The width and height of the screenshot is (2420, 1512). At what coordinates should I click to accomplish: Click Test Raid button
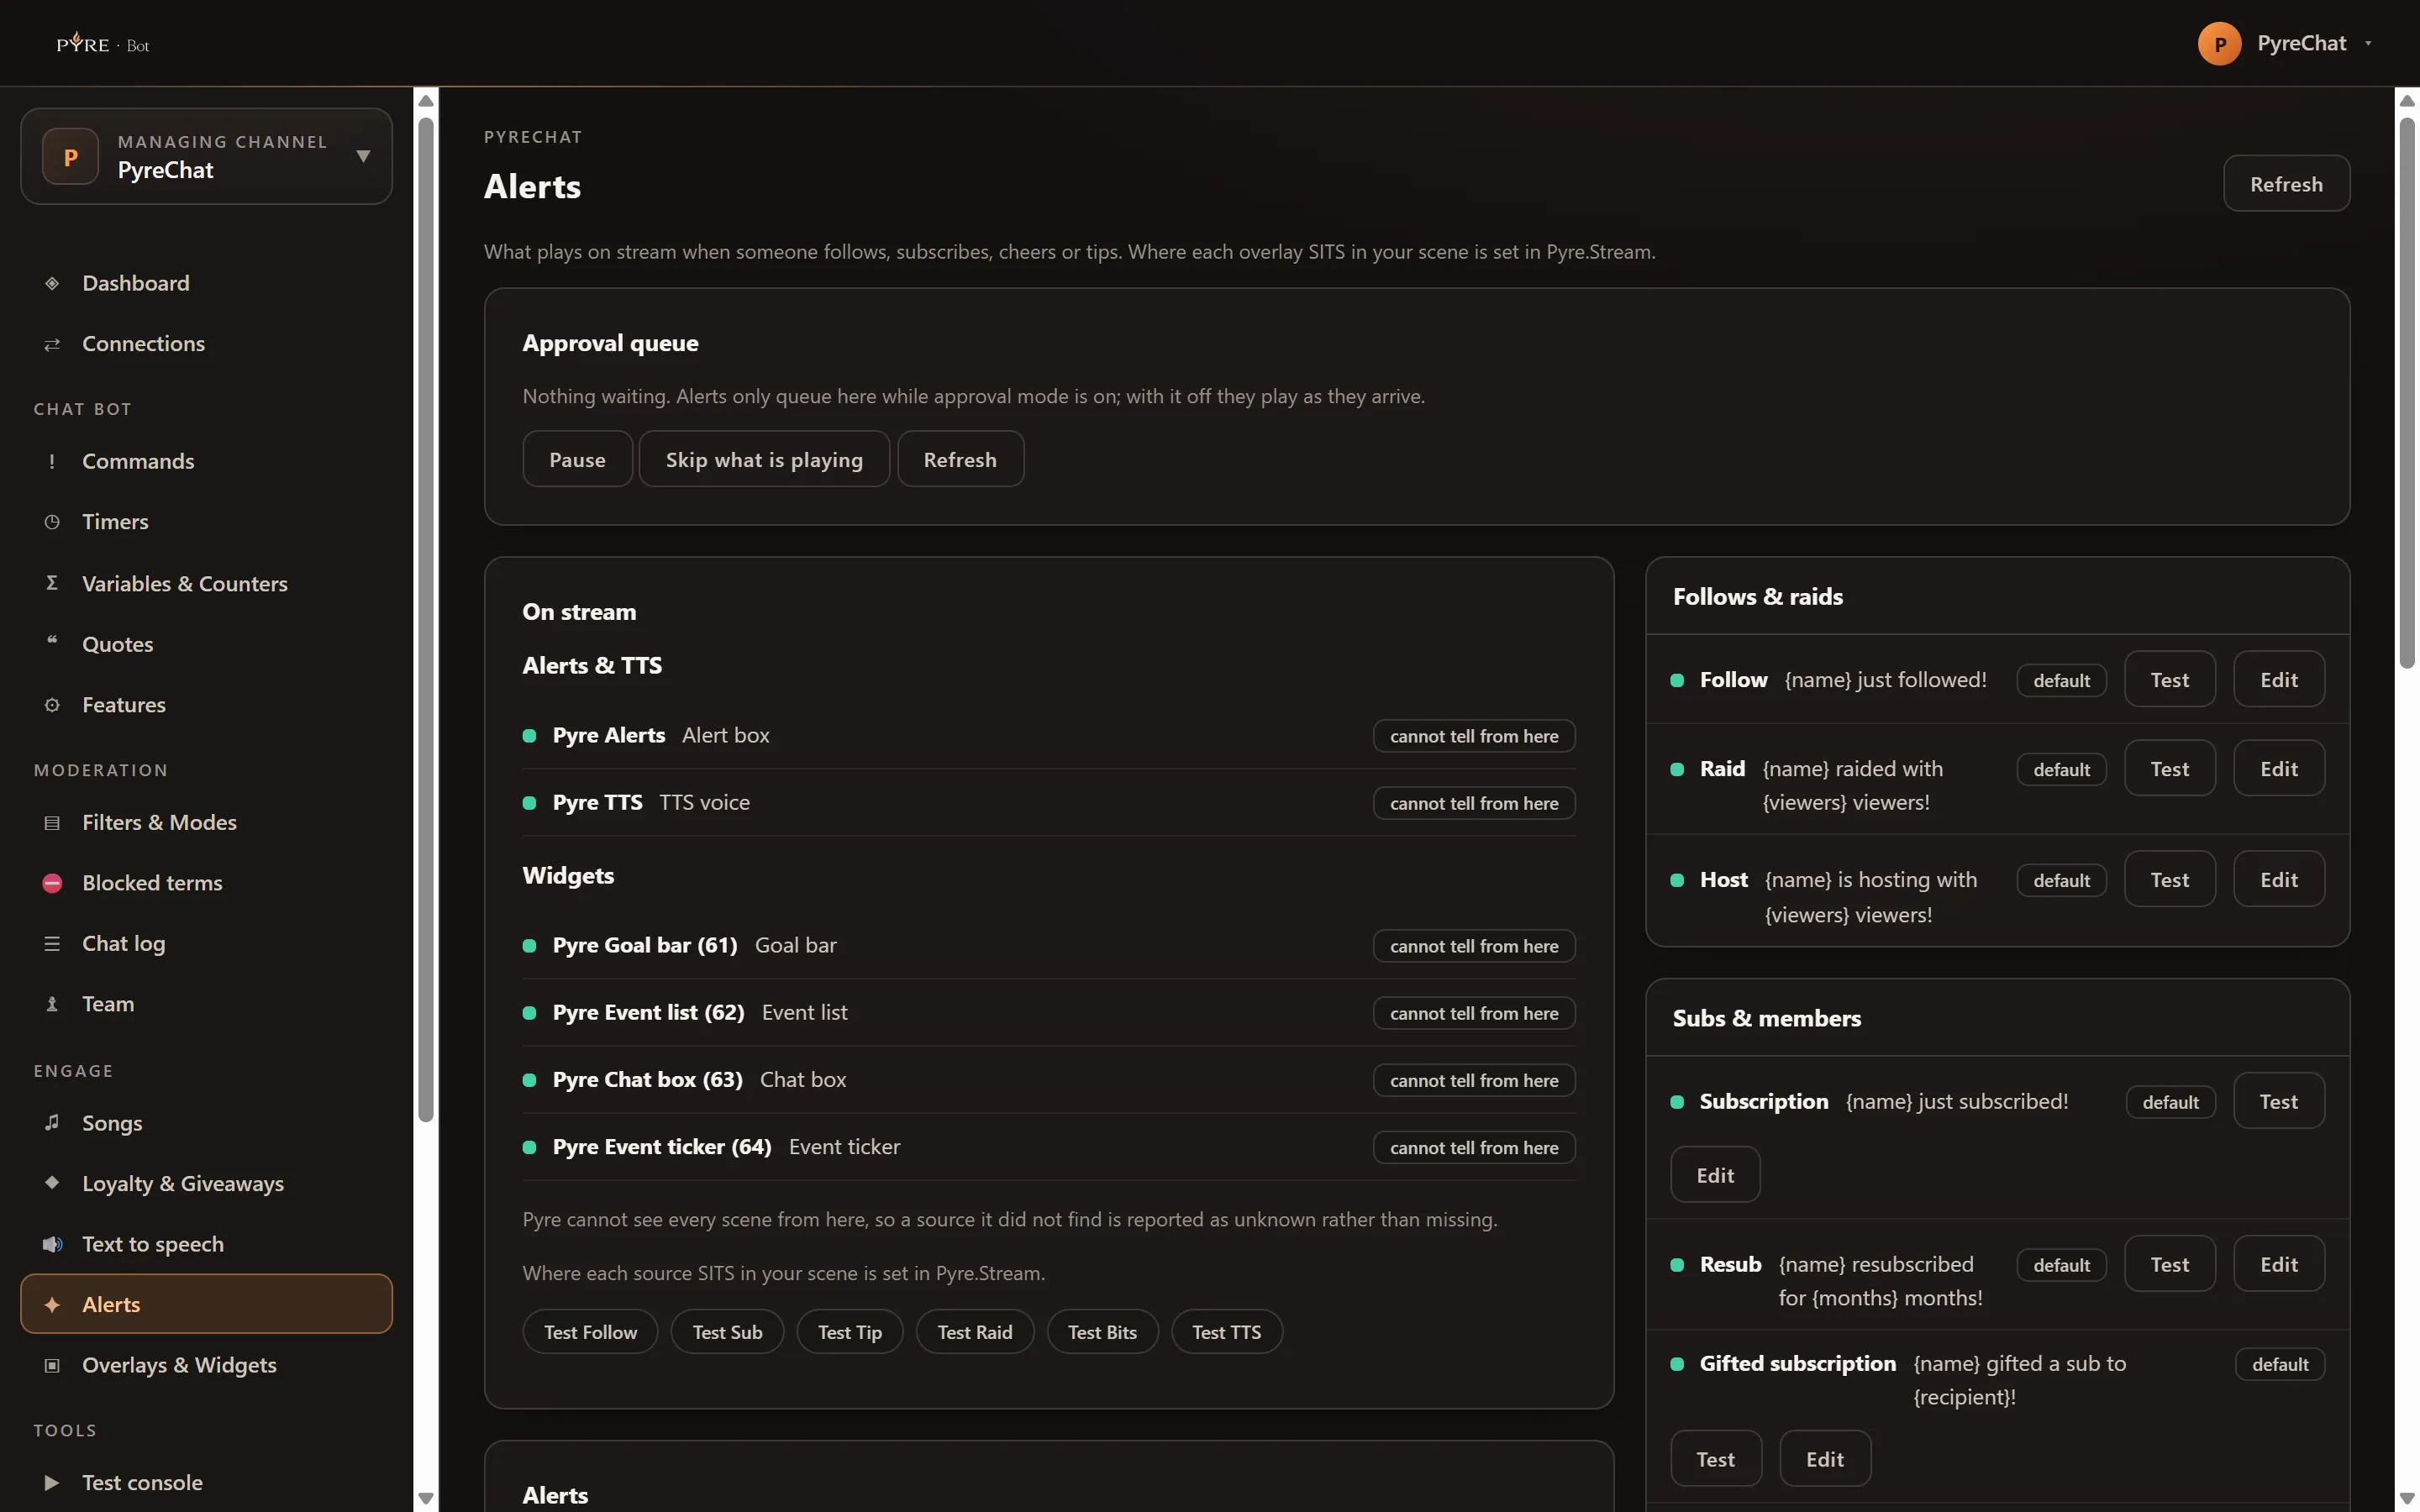coord(974,1332)
